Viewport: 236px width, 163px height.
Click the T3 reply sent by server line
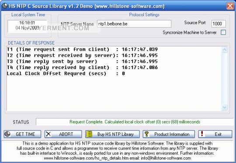82,62
